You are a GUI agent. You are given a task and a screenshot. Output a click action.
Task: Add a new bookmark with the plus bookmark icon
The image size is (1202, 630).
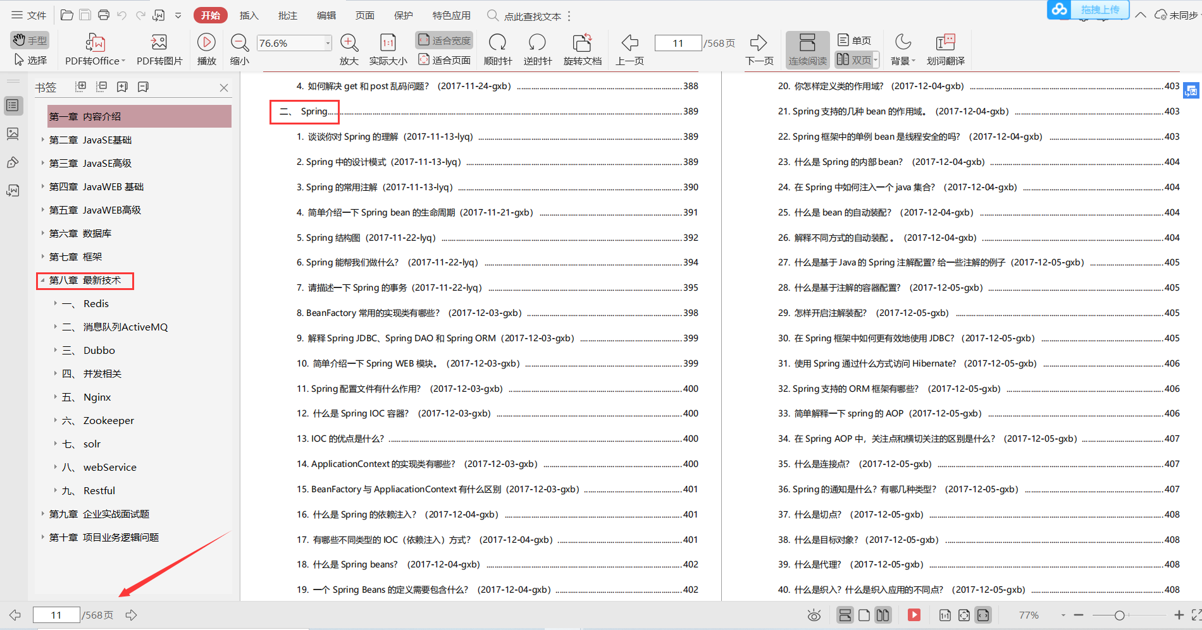pyautogui.click(x=122, y=87)
